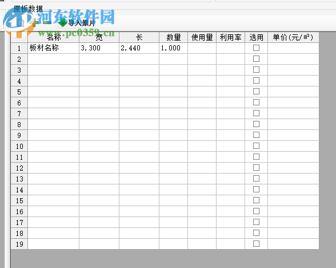Click the 单价(元/㎡) column header
336x268 pixels.
pyautogui.click(x=293, y=37)
